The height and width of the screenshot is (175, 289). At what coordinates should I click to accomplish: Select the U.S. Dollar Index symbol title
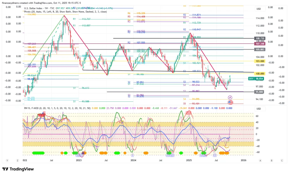36,8
